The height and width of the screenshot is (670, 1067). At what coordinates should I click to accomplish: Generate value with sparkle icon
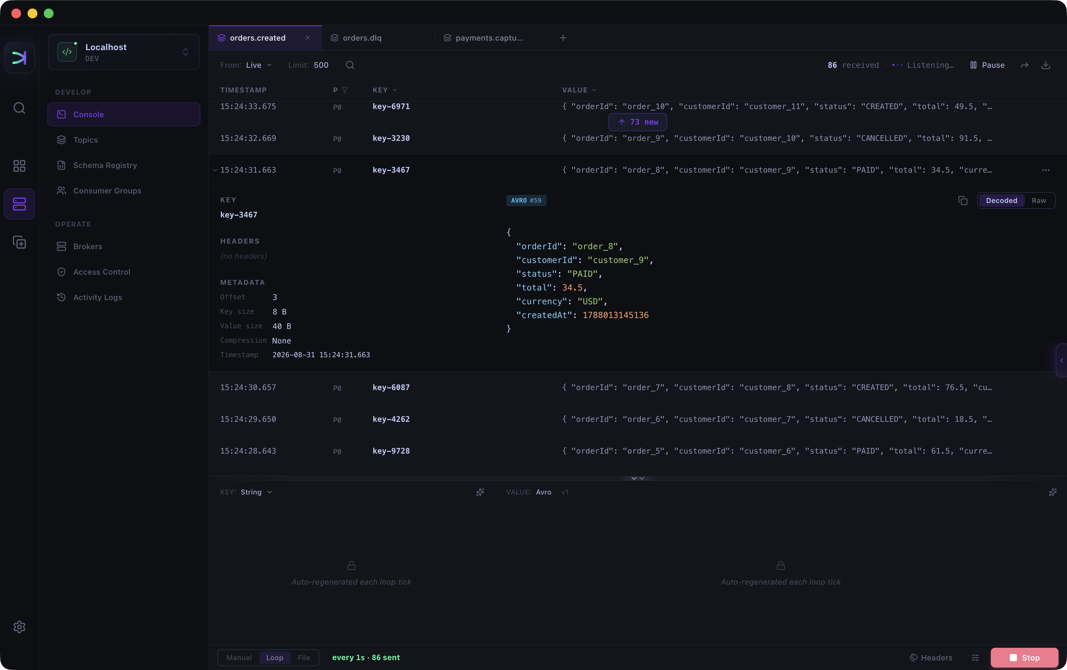coord(1053,492)
